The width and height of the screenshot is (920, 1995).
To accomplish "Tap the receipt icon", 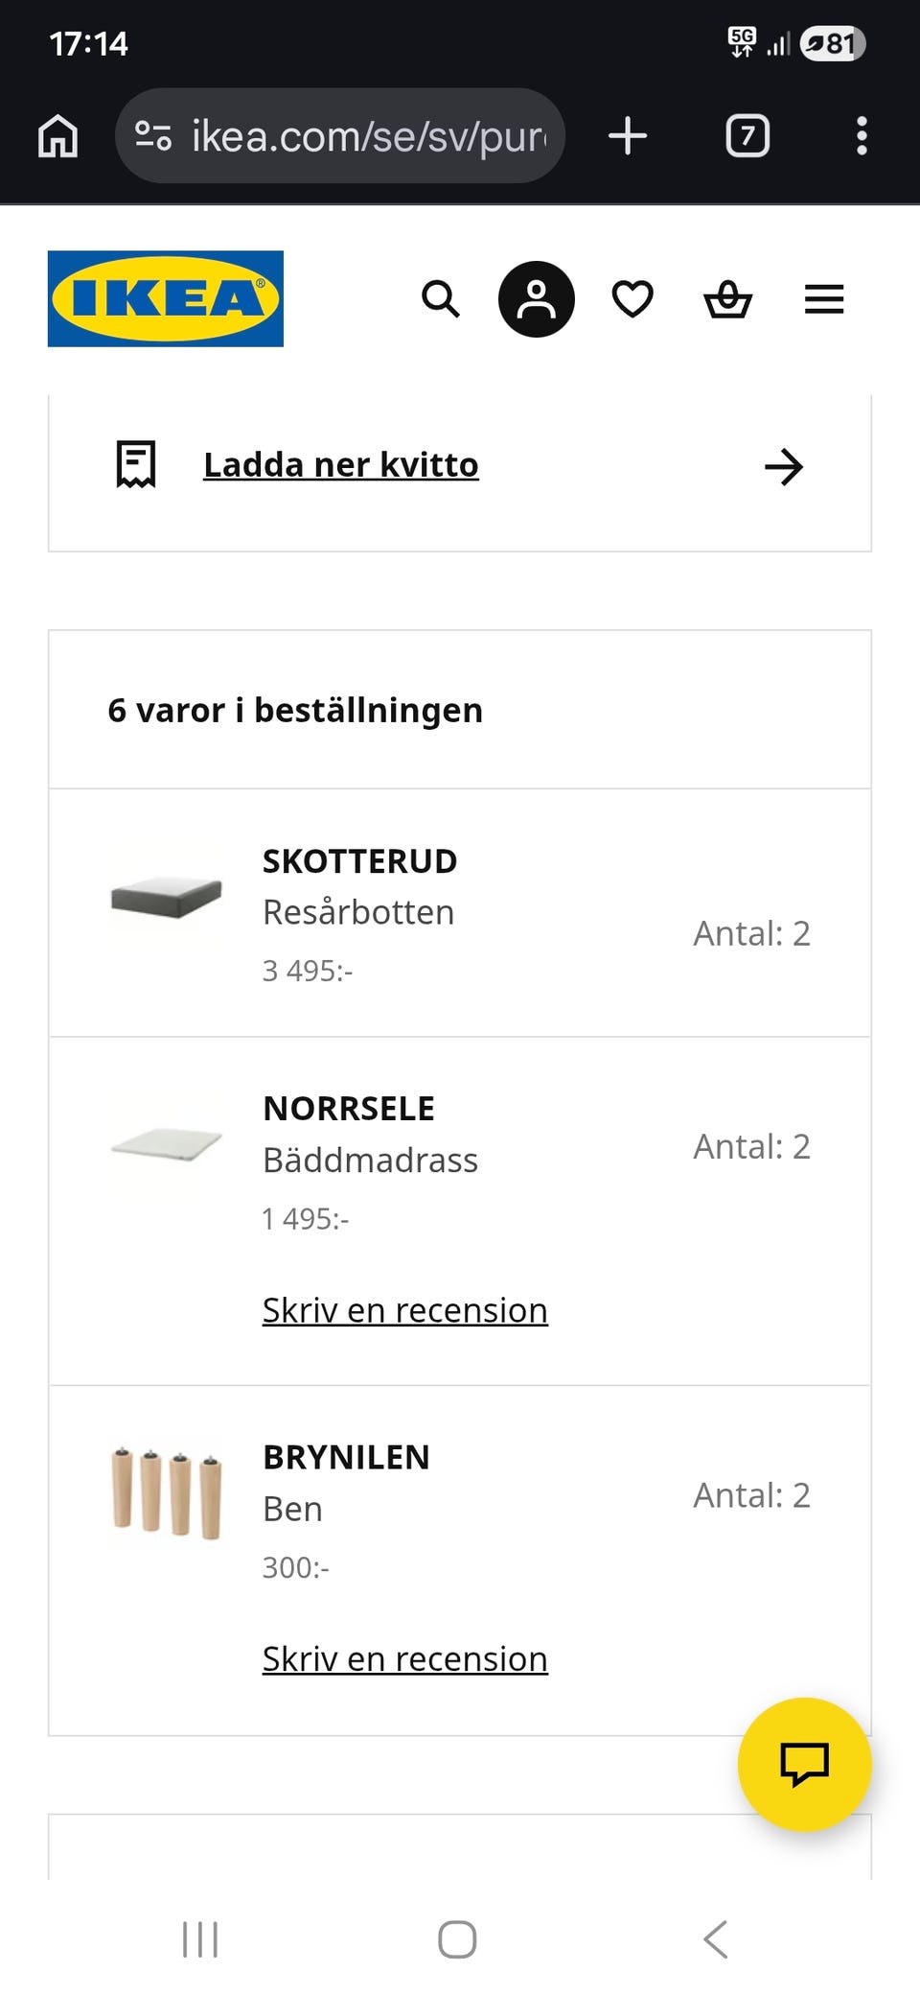I will 136,465.
